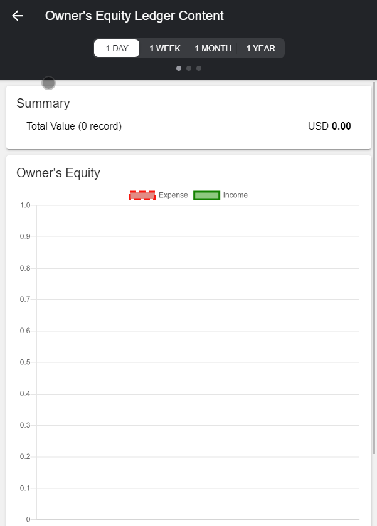Show the 1 YEAR range
Image resolution: width=377 pixels, height=526 pixels.
[x=260, y=48]
